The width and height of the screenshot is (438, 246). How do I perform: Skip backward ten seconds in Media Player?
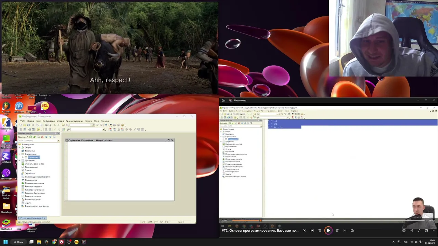point(320,230)
